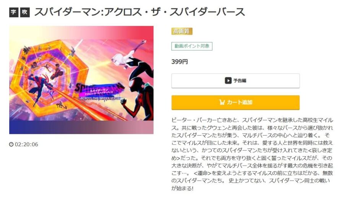Click the blue-pink gradient band below poster
The height and width of the screenshot is (201, 344).
coord(81,128)
